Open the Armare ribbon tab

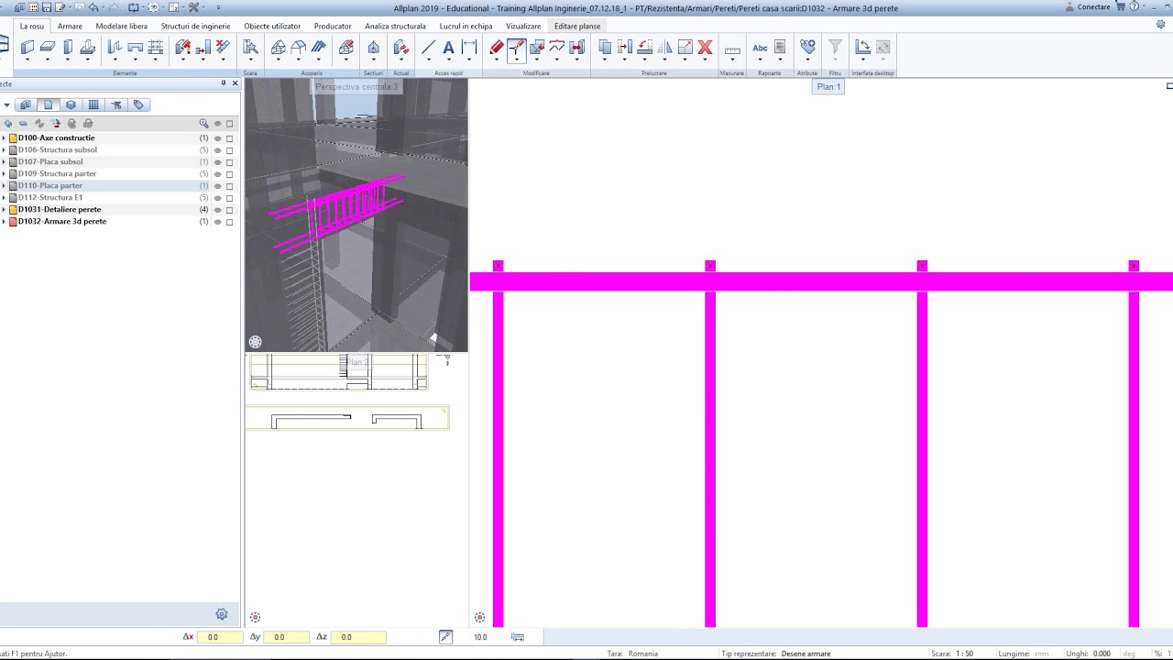[x=70, y=26]
